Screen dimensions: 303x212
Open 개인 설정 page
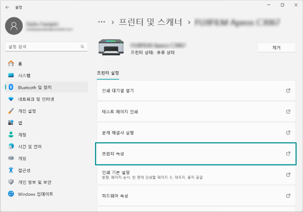[46, 111]
